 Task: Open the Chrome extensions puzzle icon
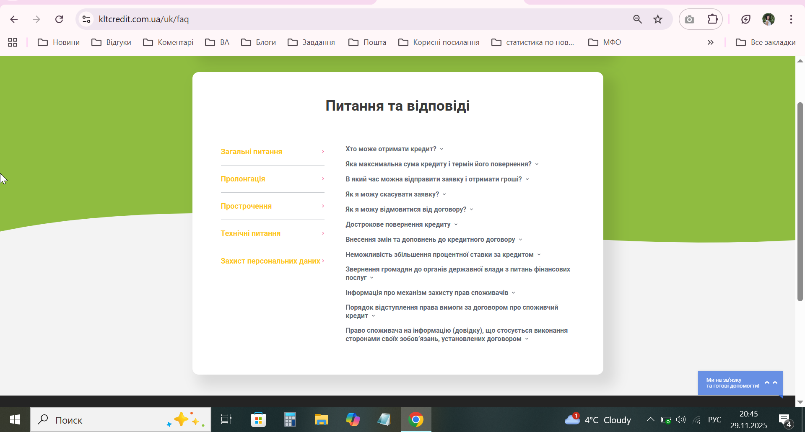712,19
